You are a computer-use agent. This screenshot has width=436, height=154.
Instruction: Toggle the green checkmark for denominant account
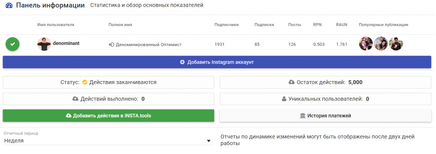pyautogui.click(x=12, y=44)
